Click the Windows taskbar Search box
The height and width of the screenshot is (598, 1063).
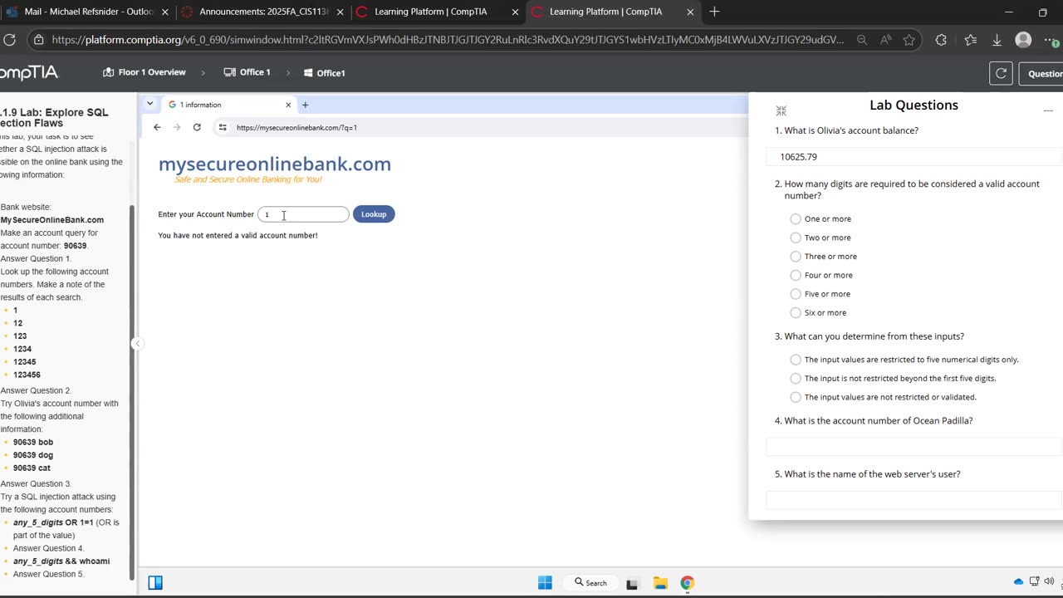[590, 583]
